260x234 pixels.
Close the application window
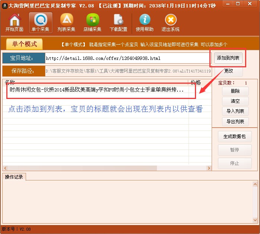point(250,4)
